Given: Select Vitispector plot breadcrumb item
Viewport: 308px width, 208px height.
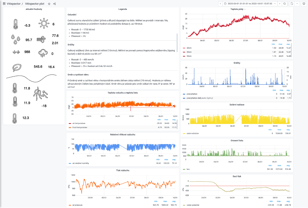Looking at the screenshot, I should [35, 4].
